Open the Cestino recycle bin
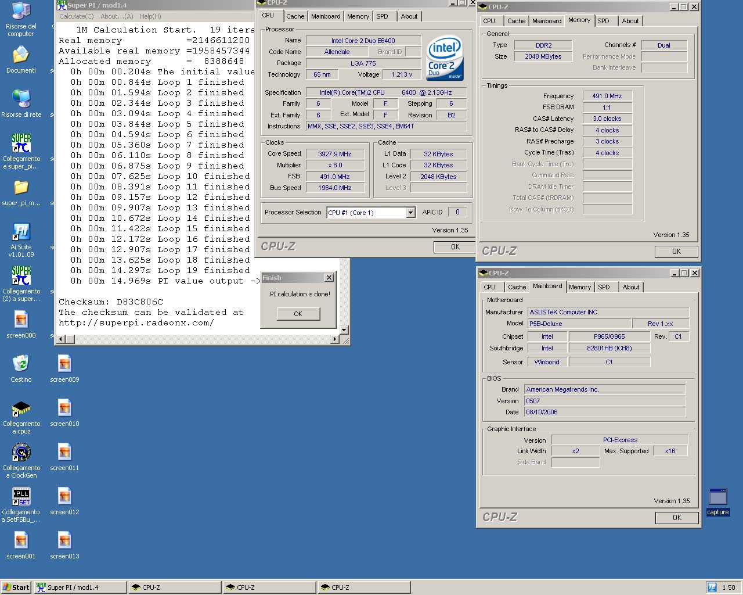Screen dimensions: 743x595 pos(21,368)
